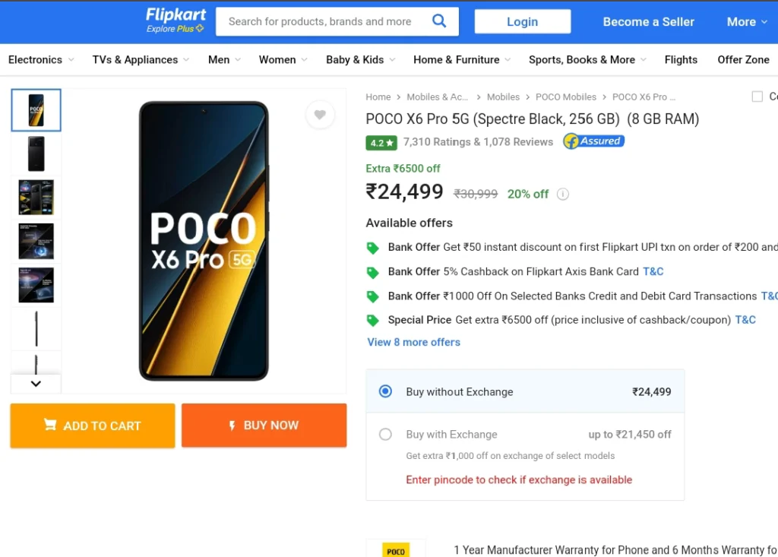Open the Offer Zone menu item
778x557 pixels.
tap(743, 59)
